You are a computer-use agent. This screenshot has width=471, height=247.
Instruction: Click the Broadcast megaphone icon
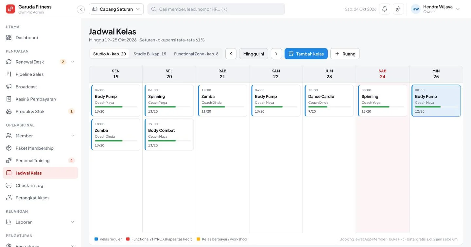coord(9,86)
